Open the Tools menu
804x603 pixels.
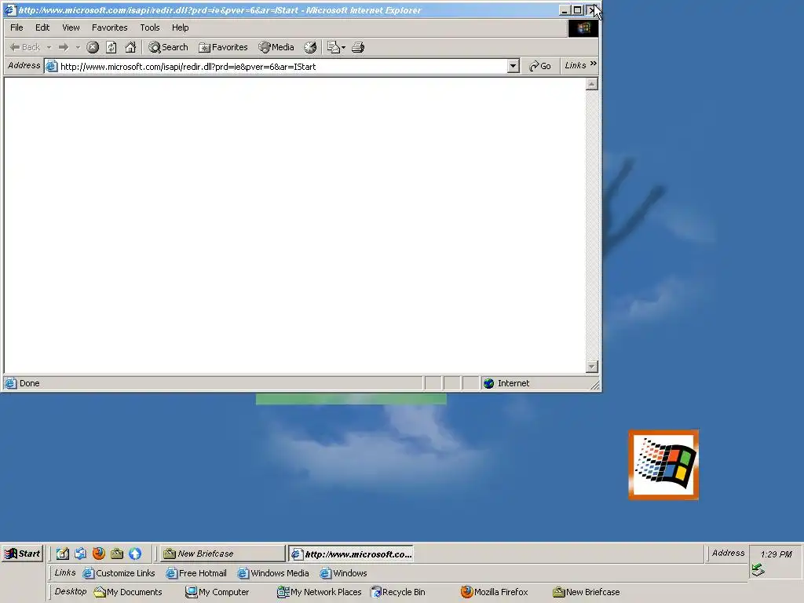tap(150, 27)
